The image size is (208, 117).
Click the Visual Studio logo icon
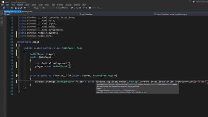pos(3,2)
